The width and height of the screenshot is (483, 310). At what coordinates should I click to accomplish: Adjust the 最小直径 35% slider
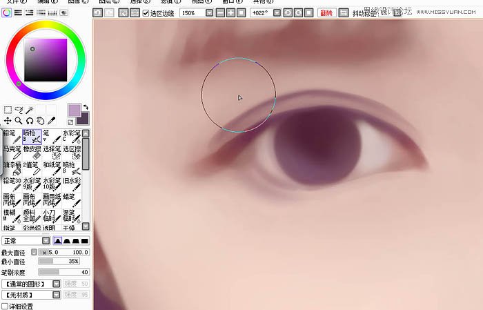pos(59,261)
